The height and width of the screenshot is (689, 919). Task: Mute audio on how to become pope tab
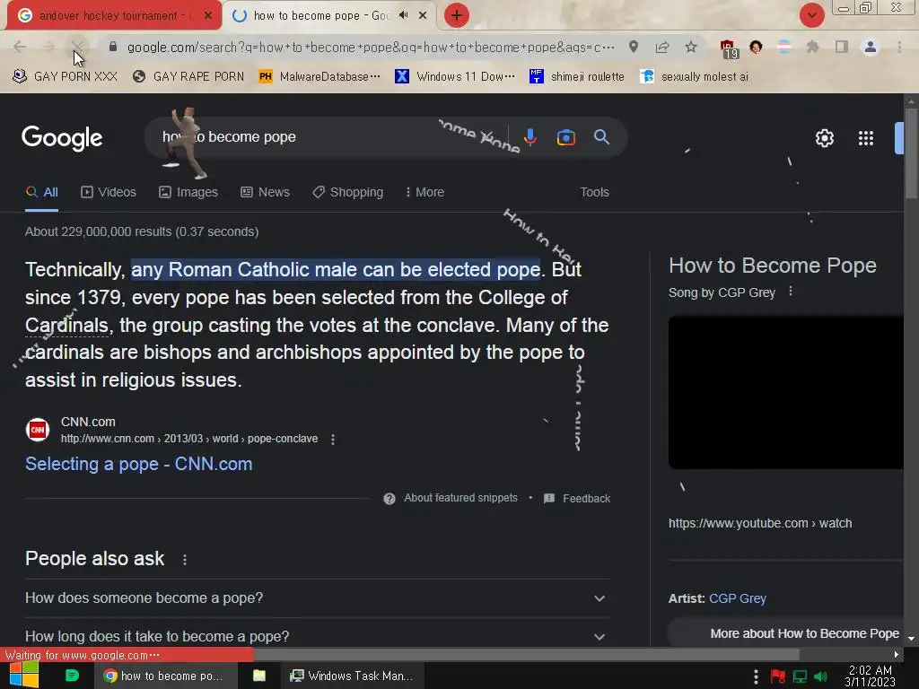coord(403,15)
